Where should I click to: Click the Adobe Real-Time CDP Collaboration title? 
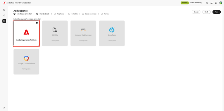(x=19, y=3)
